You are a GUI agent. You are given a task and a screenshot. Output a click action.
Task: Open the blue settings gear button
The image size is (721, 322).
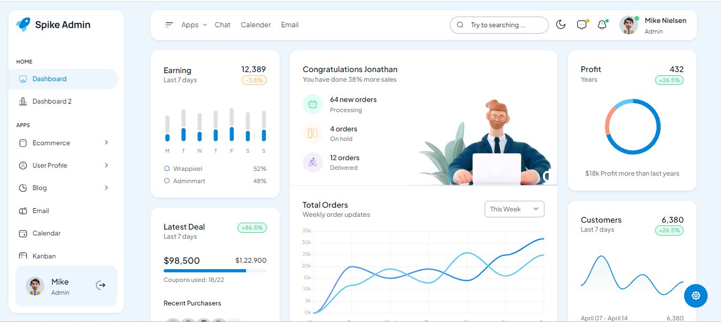696,295
